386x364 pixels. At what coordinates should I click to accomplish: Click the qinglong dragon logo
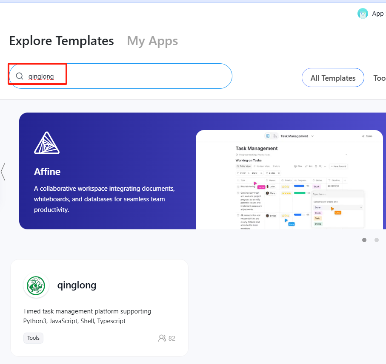pos(36,285)
